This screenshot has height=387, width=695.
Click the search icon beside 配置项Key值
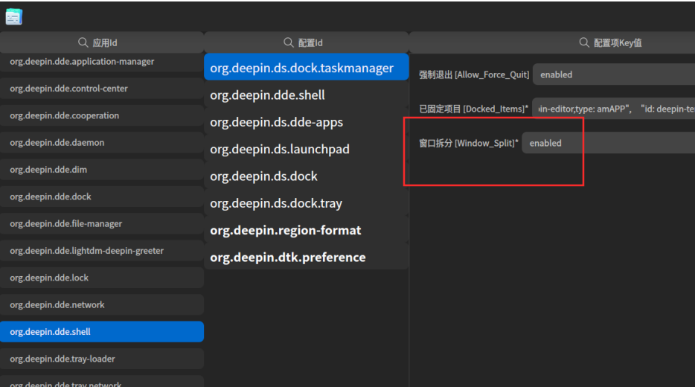click(584, 42)
